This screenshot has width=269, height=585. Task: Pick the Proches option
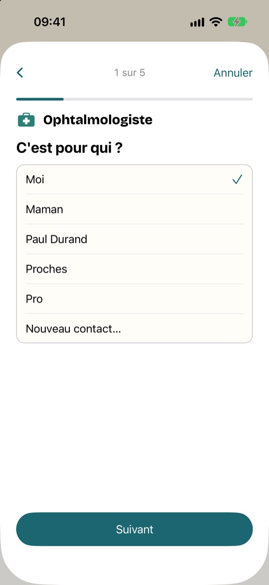point(134,269)
